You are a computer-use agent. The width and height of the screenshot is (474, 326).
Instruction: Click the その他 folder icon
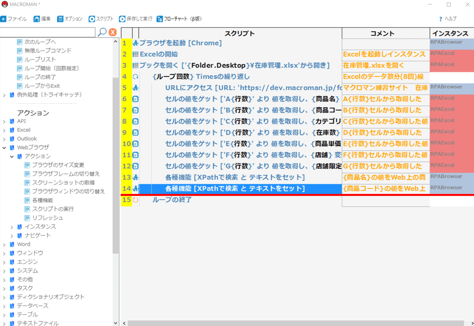click(12, 279)
